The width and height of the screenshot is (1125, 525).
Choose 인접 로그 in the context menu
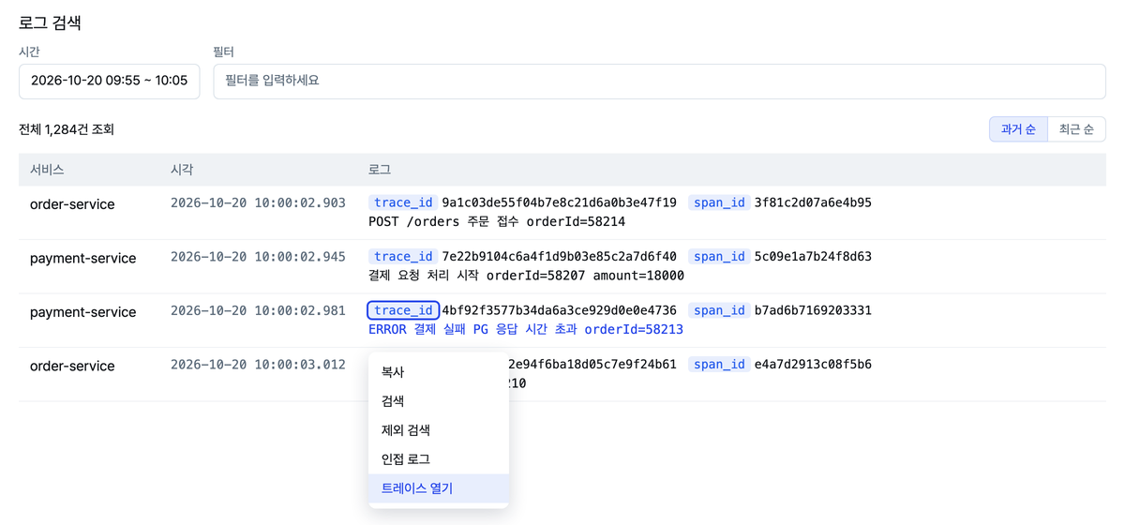pyautogui.click(x=439, y=459)
